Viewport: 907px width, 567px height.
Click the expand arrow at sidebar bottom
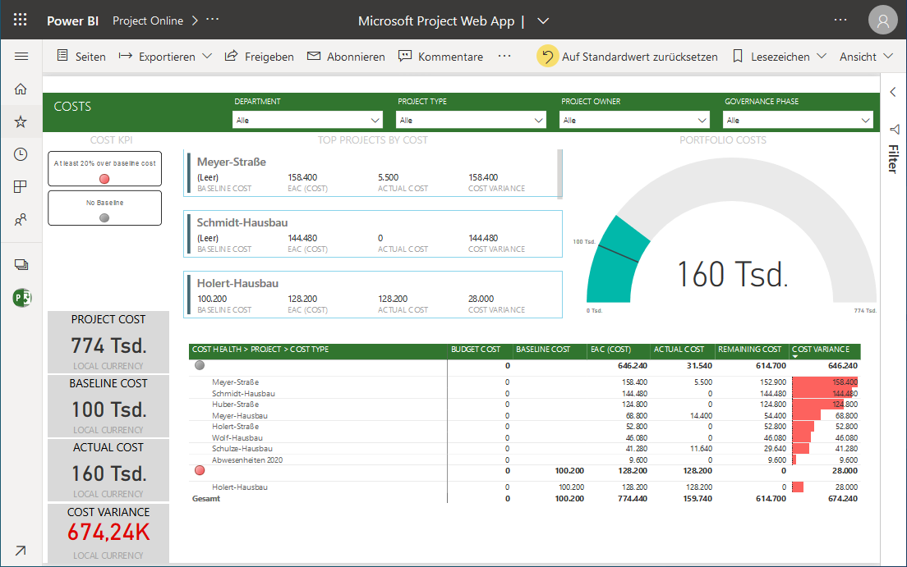(x=21, y=551)
